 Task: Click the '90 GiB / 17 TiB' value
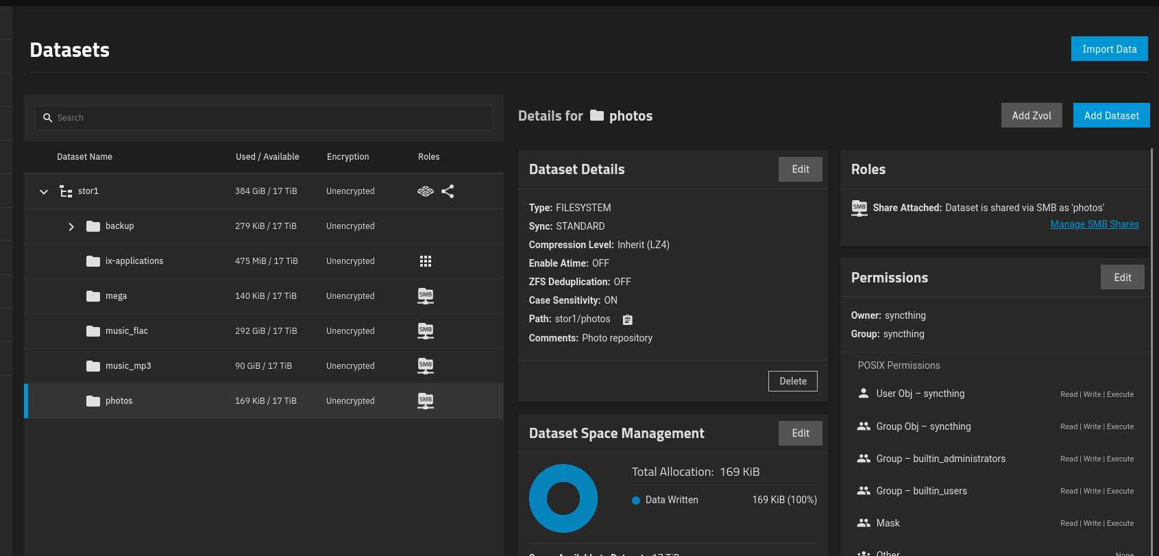(263, 366)
